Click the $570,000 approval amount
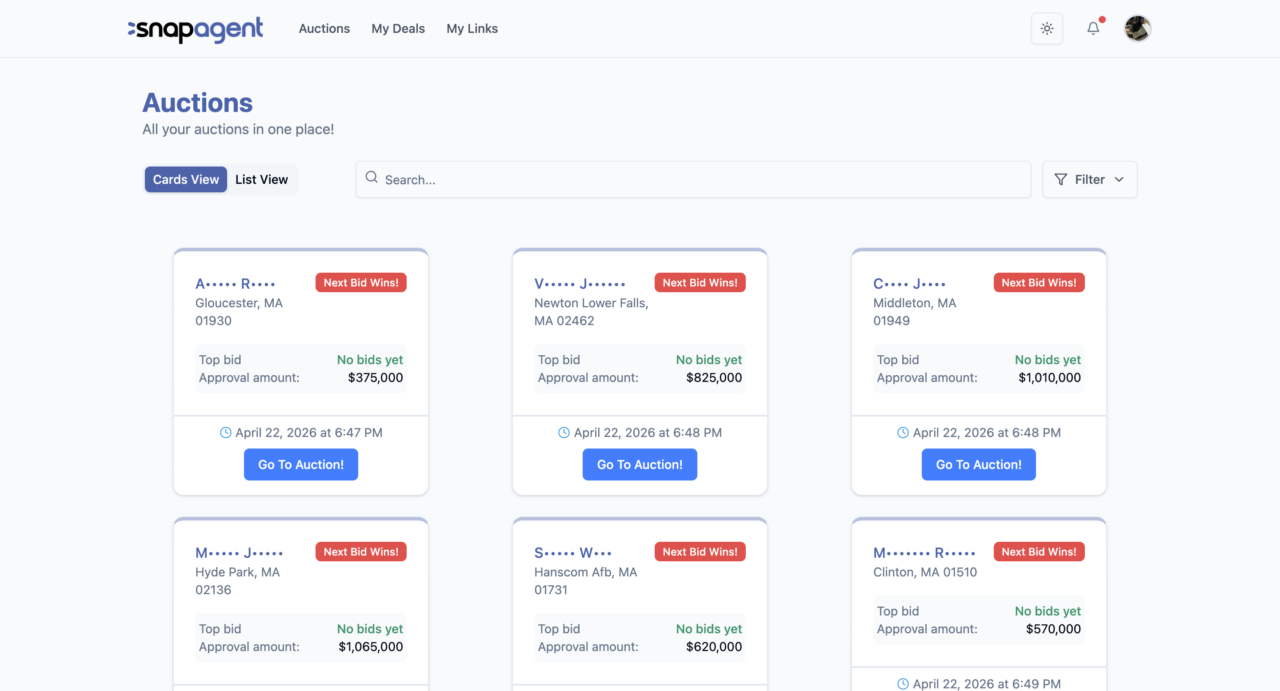The width and height of the screenshot is (1280, 691). tap(1053, 628)
